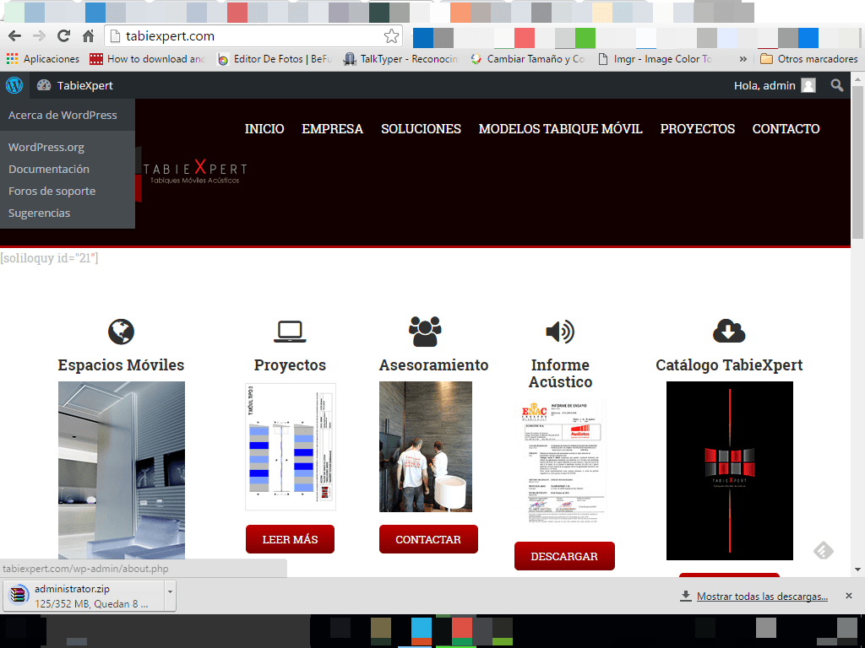Click the floating tag icon near the page's bottom right
The width and height of the screenshot is (865, 648).
(823, 550)
